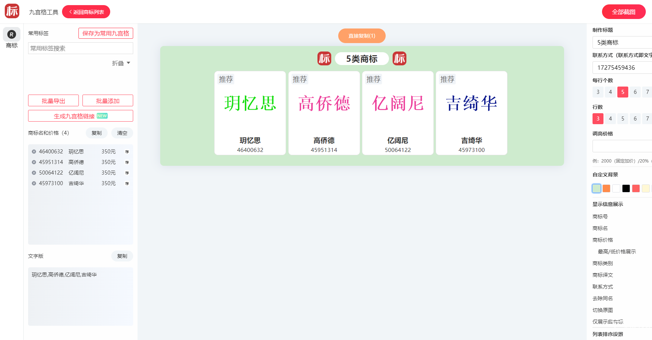Click the red 标 app logo

pos(12,11)
